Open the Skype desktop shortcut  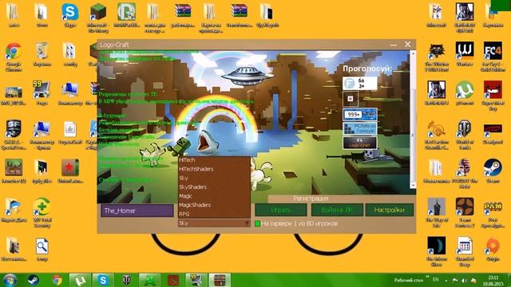tap(69, 15)
